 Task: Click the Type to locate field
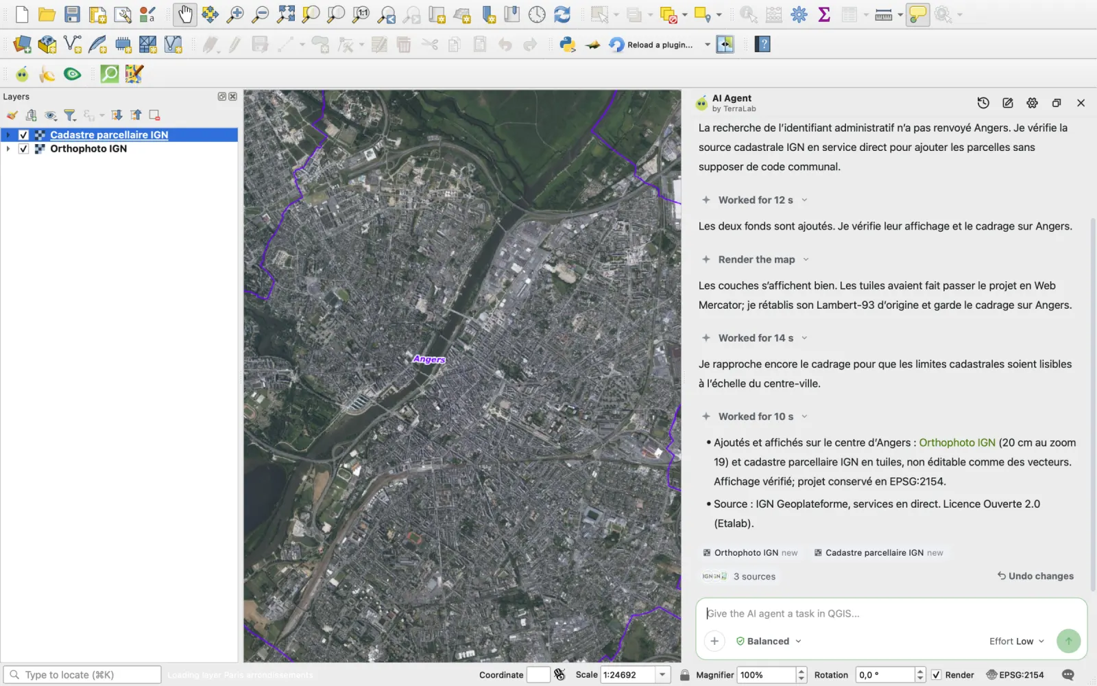pyautogui.click(x=82, y=675)
